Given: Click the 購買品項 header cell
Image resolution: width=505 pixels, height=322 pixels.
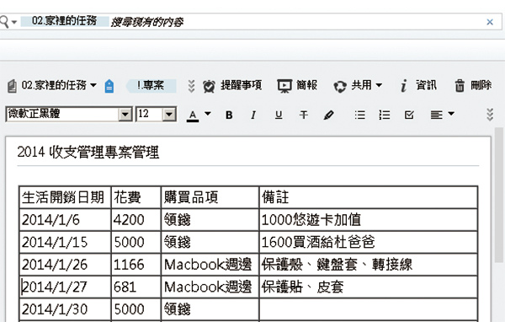Looking at the screenshot, I should (x=210, y=197).
